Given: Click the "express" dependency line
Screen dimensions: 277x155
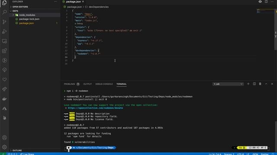Looking at the screenshot, I should [90, 40].
